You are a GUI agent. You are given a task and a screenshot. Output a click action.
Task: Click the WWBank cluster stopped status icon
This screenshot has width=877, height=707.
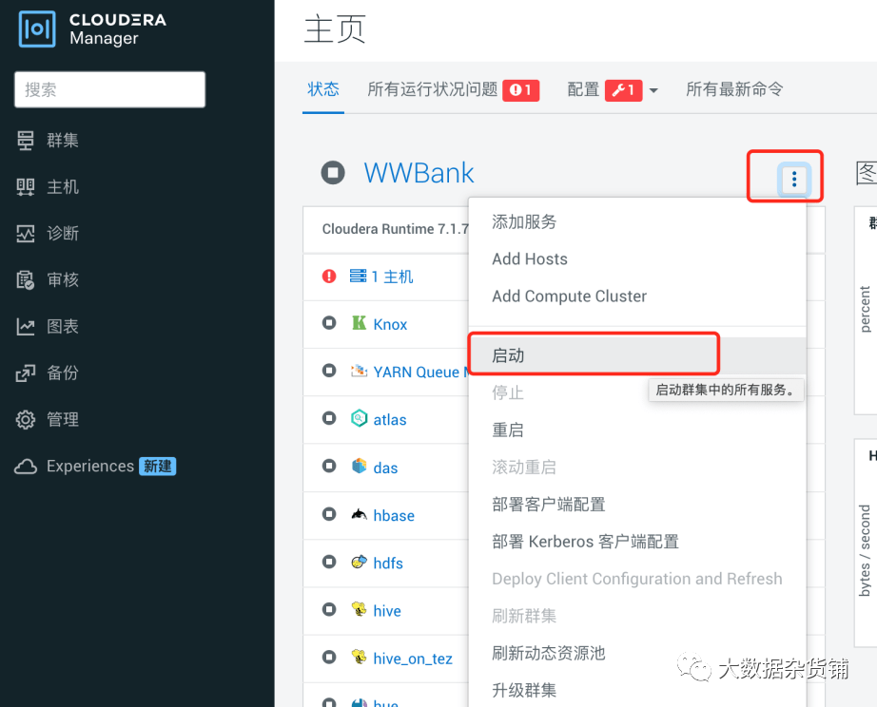click(x=333, y=172)
